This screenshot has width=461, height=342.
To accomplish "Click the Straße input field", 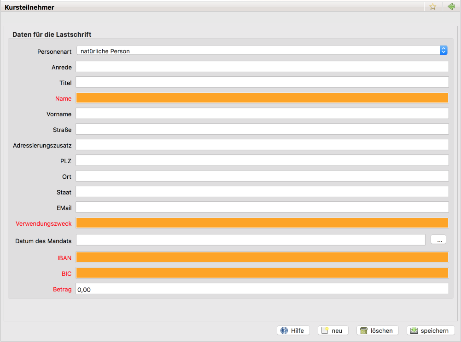I will point(262,129).
